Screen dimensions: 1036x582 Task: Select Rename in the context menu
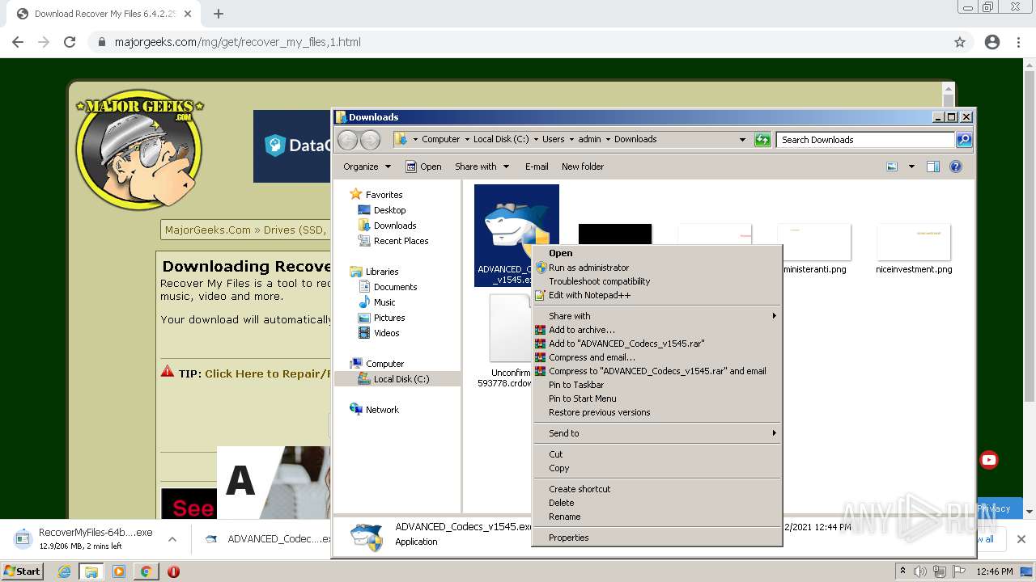(x=656, y=517)
